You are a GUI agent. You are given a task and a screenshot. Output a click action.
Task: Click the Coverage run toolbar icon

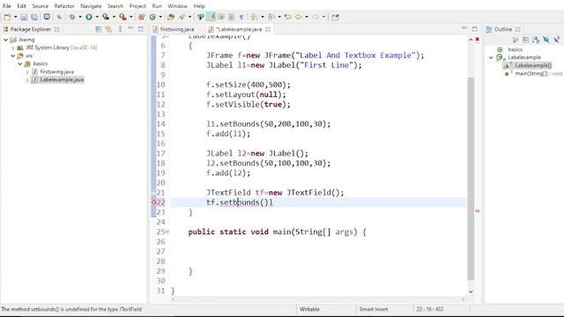pos(106,17)
